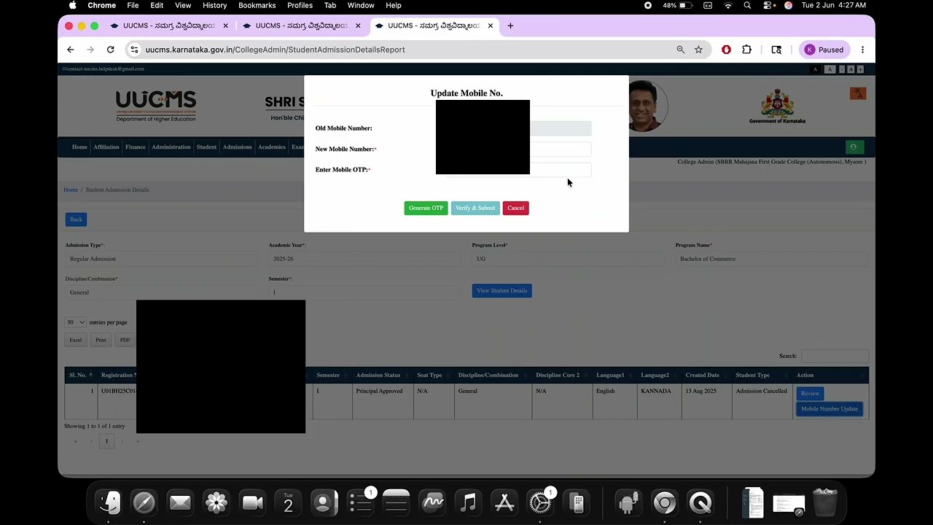Open the Program Level dropdown
The height and width of the screenshot is (525, 933).
[x=568, y=259]
